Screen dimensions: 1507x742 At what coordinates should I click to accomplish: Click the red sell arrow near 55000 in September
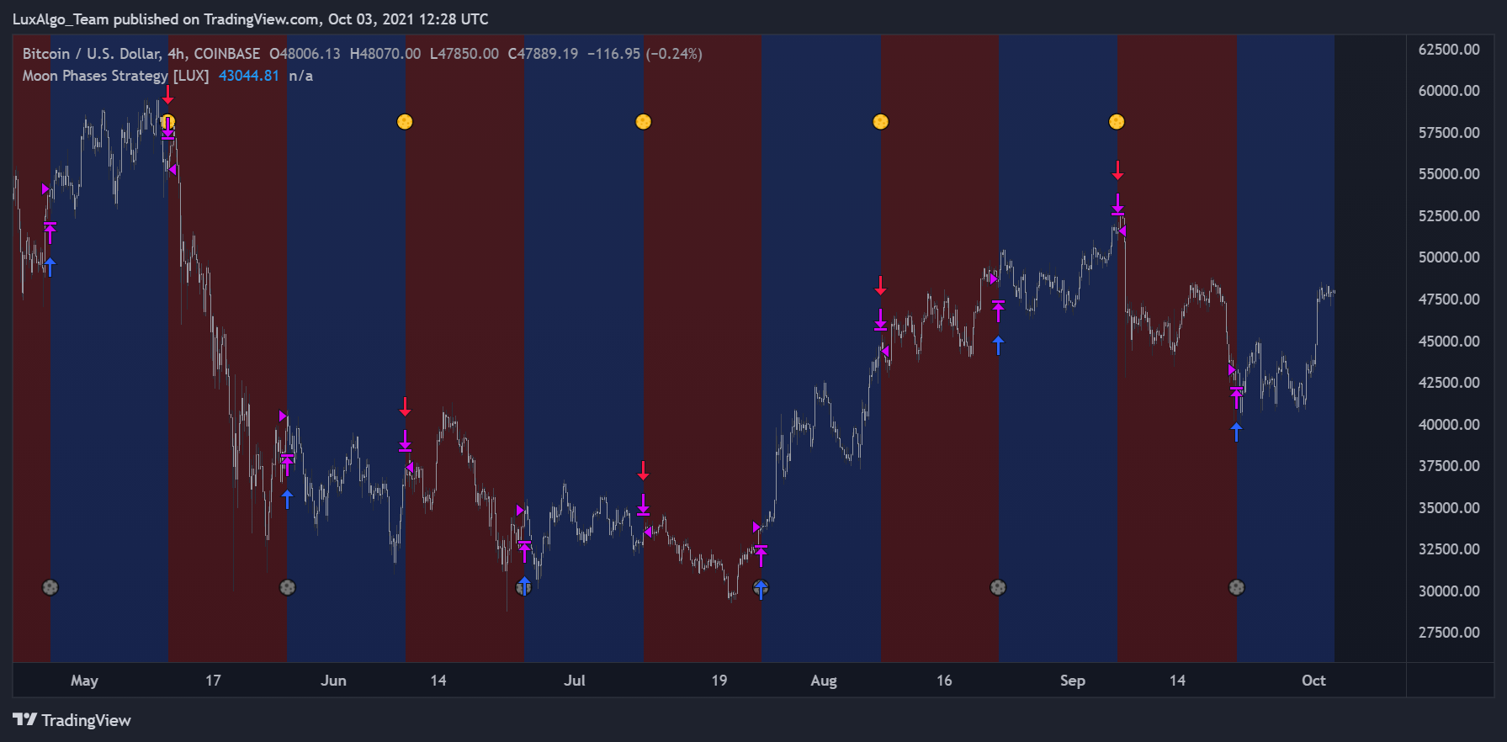tap(1117, 171)
